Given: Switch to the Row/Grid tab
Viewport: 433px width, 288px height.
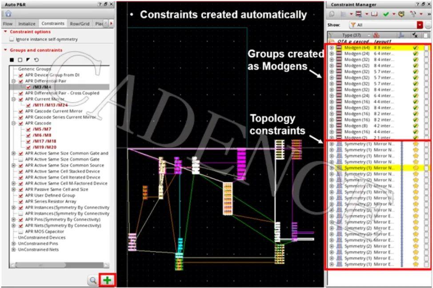Looking at the screenshot, I should tap(80, 24).
